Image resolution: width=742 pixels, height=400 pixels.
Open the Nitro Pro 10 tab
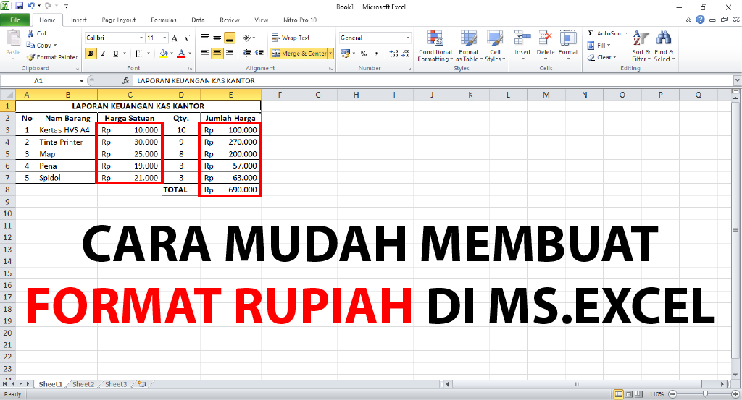[300, 20]
